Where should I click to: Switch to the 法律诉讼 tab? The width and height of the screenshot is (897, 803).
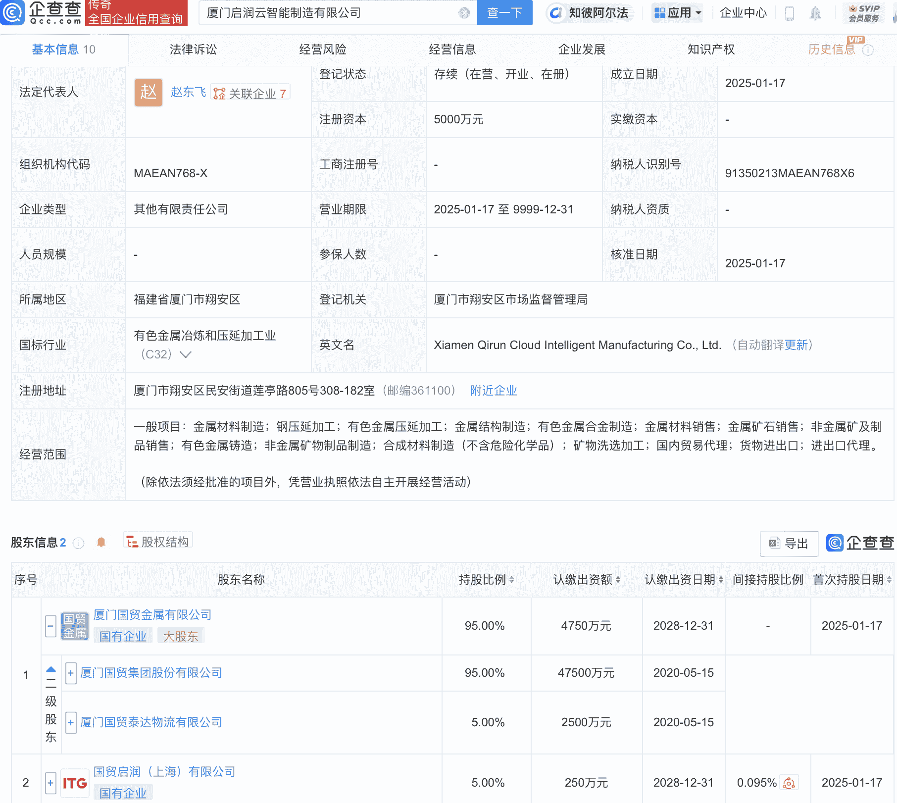pos(192,50)
